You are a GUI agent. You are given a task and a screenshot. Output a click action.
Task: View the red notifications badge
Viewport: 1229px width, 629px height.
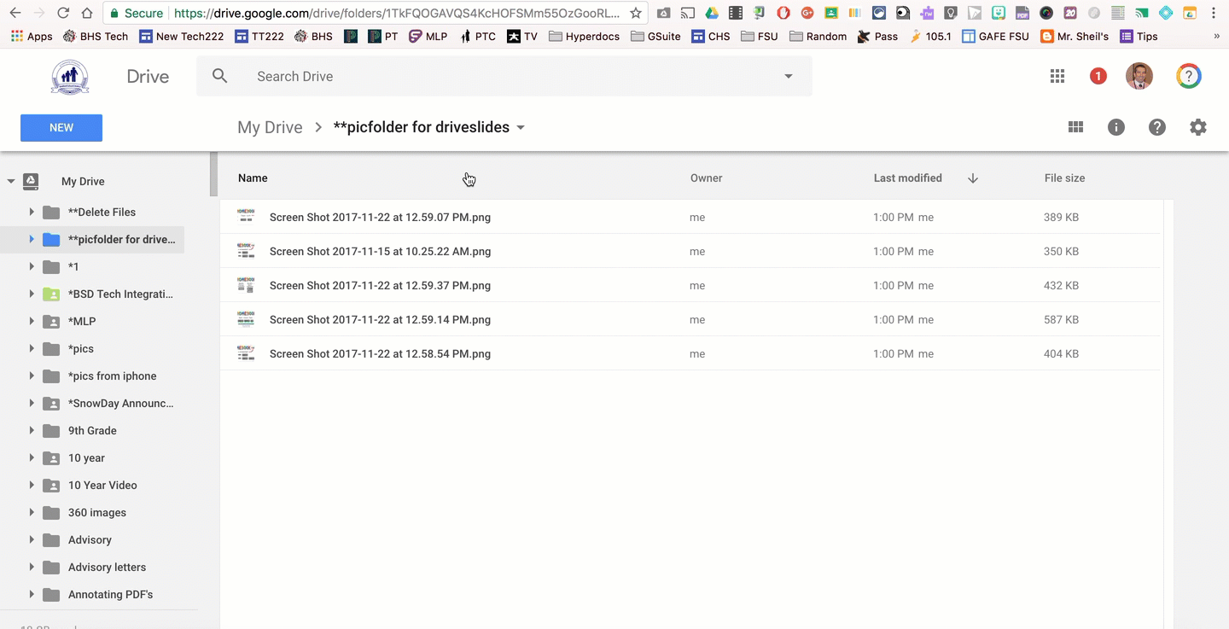pos(1098,76)
